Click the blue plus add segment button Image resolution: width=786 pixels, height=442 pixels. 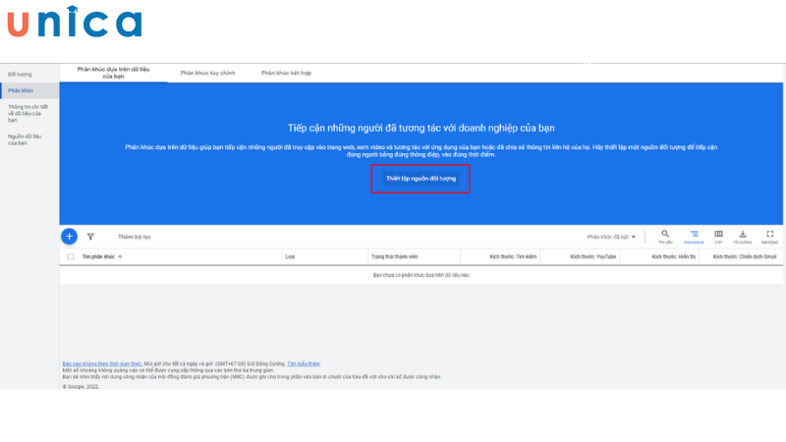69,236
